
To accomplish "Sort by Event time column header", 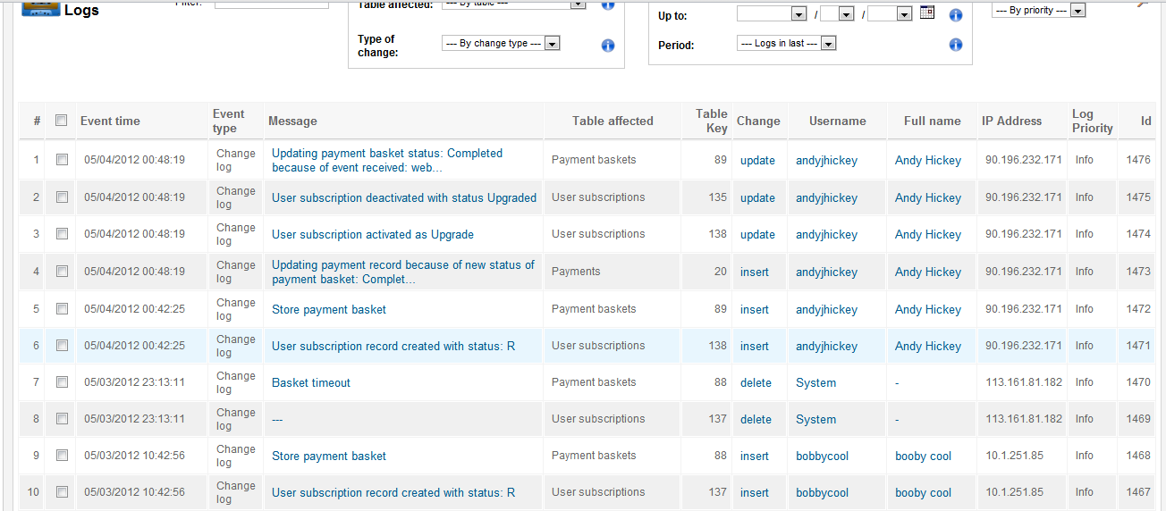I will coord(110,121).
